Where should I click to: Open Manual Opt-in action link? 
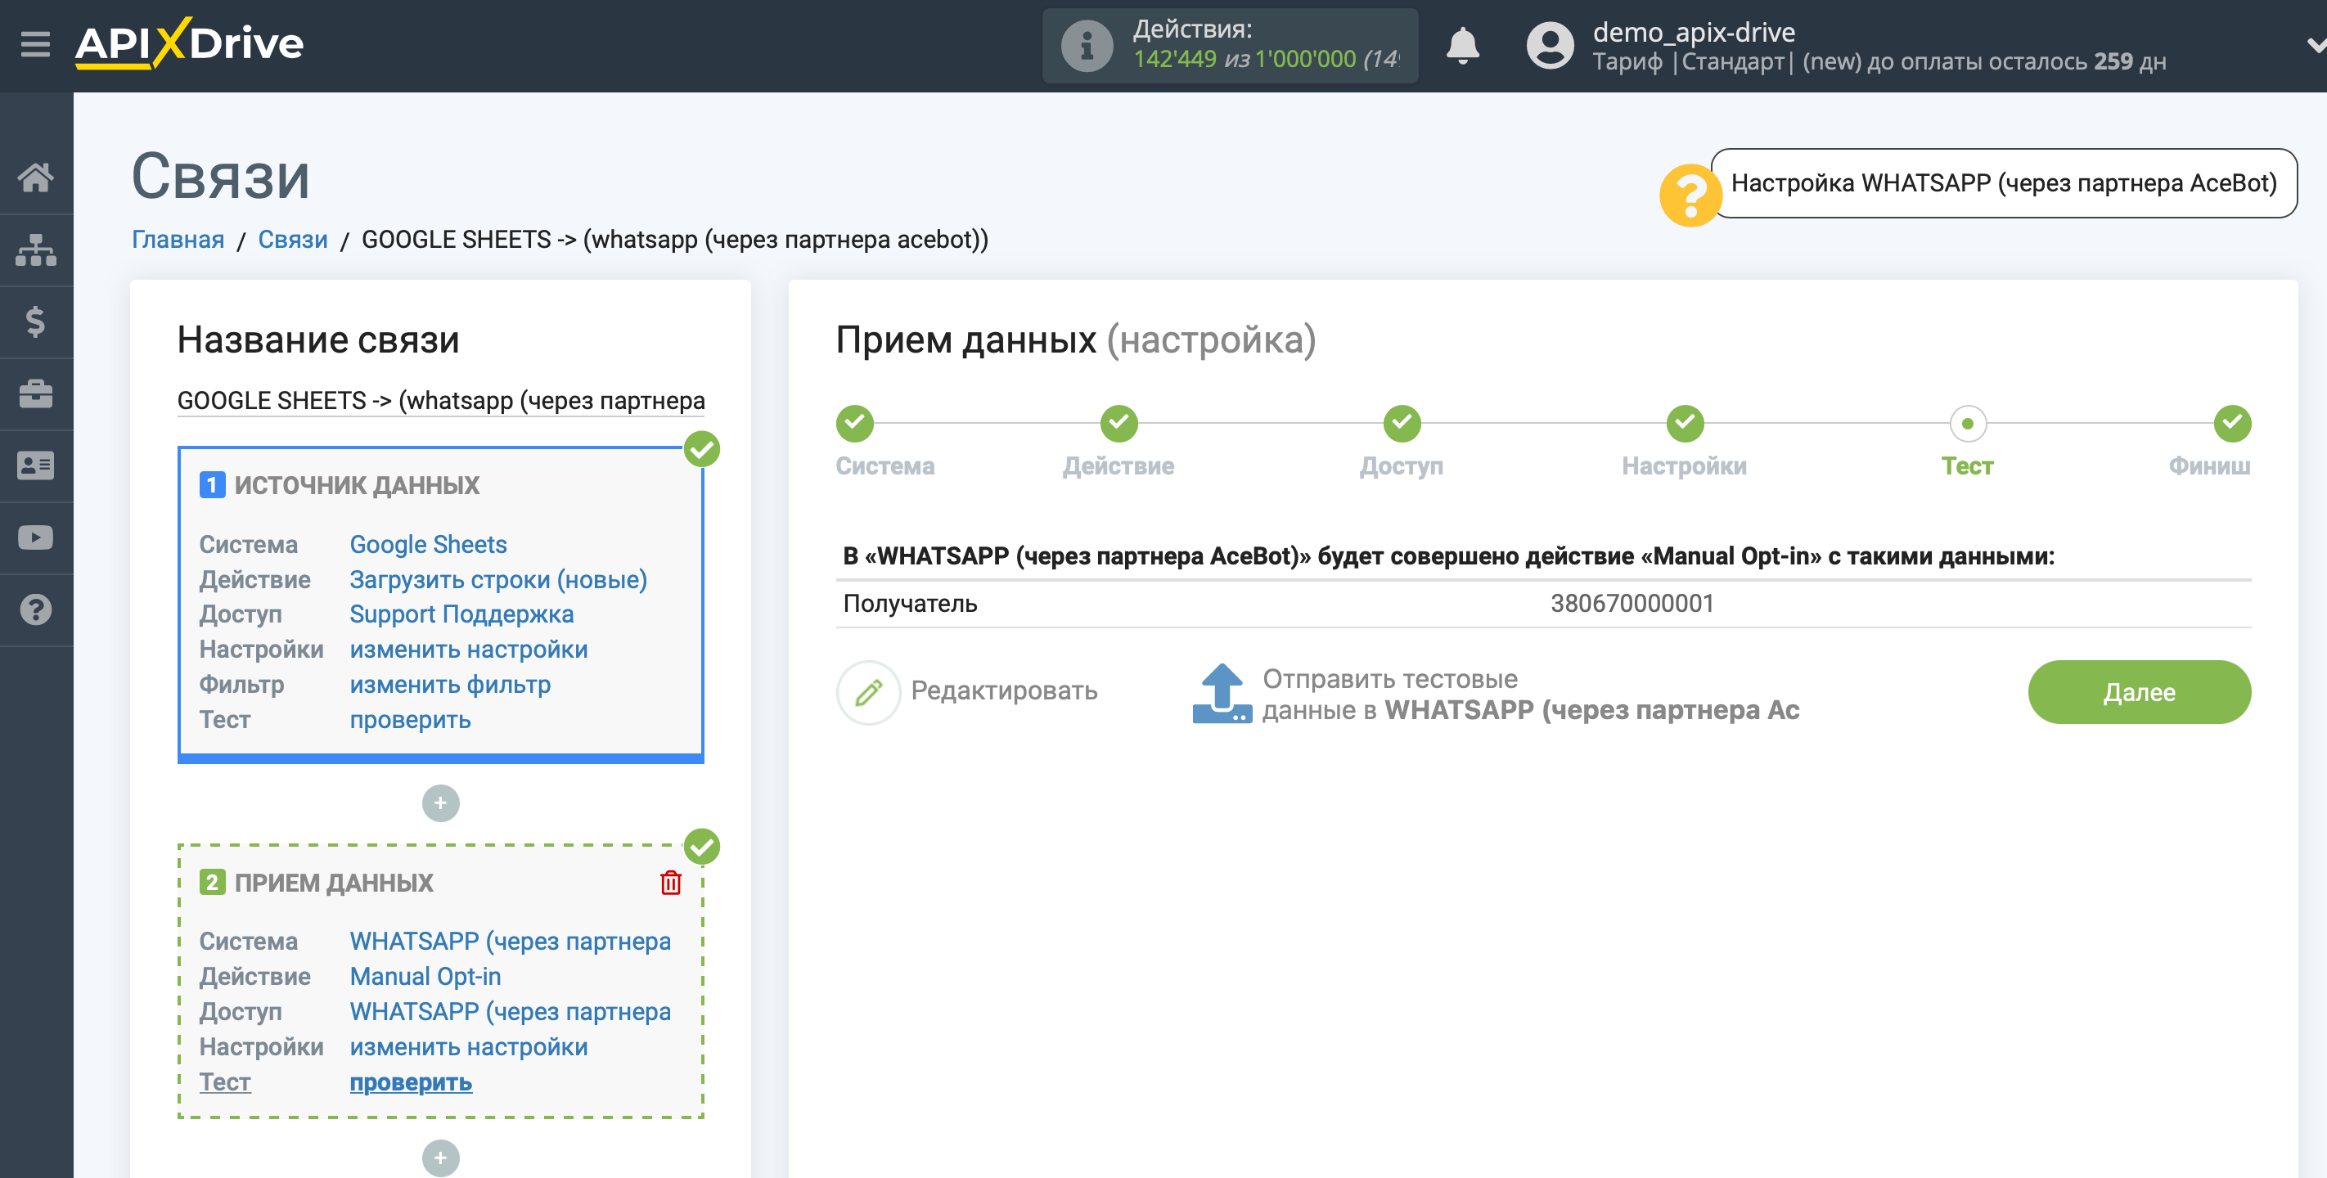[x=425, y=977]
